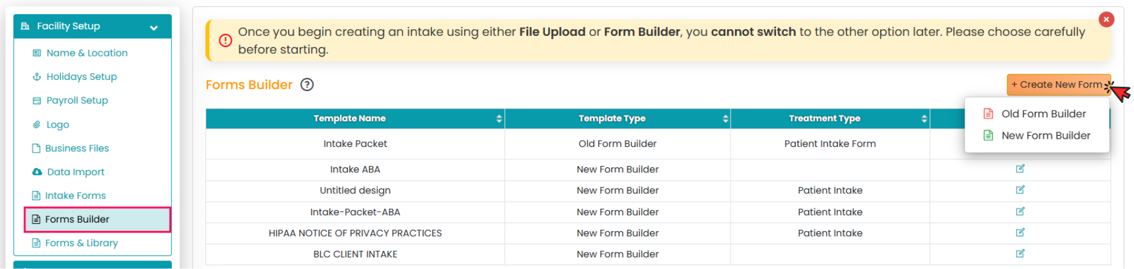Open Payroll Setup from sidebar

tap(77, 100)
